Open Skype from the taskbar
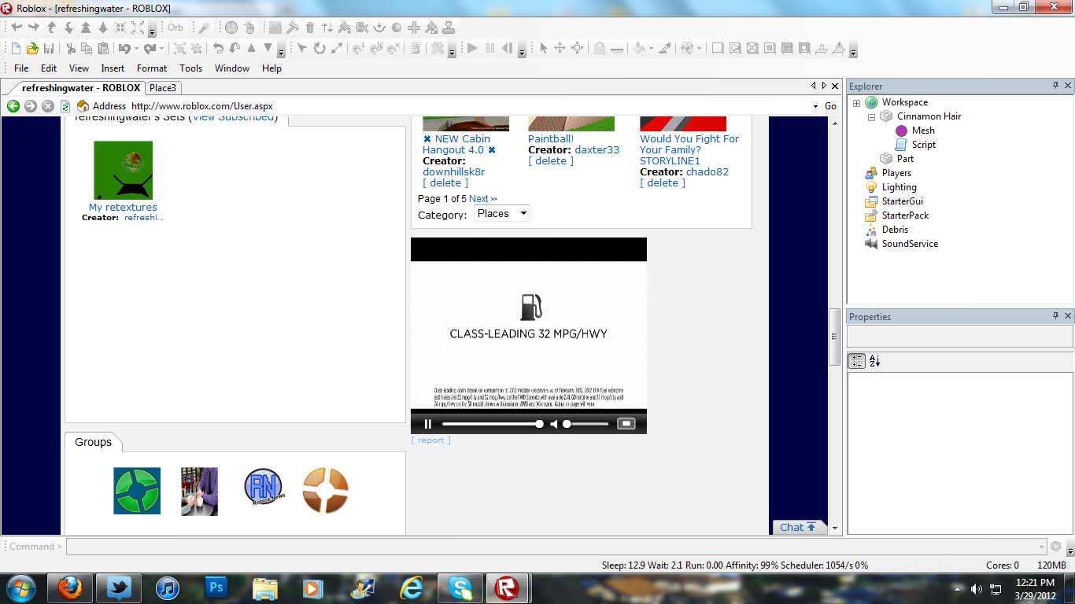This screenshot has width=1075, height=604. (460, 587)
